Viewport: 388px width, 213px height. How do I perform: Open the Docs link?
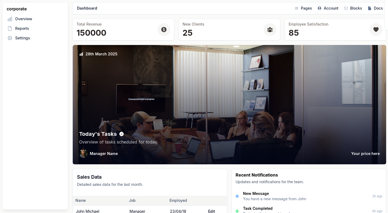(375, 8)
